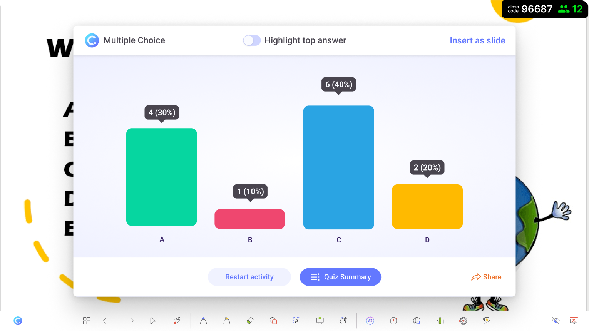The image size is (589, 331).
Task: Share the poll results
Action: (x=486, y=277)
